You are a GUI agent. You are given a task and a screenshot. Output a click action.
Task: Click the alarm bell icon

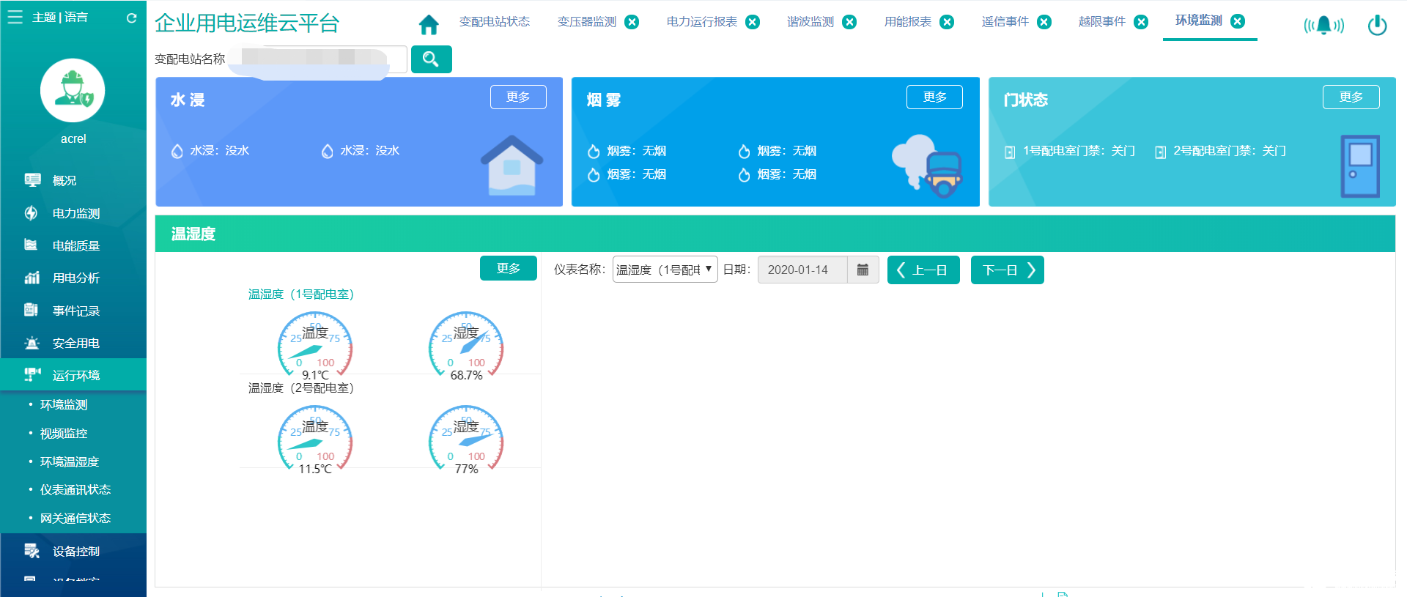(1323, 26)
